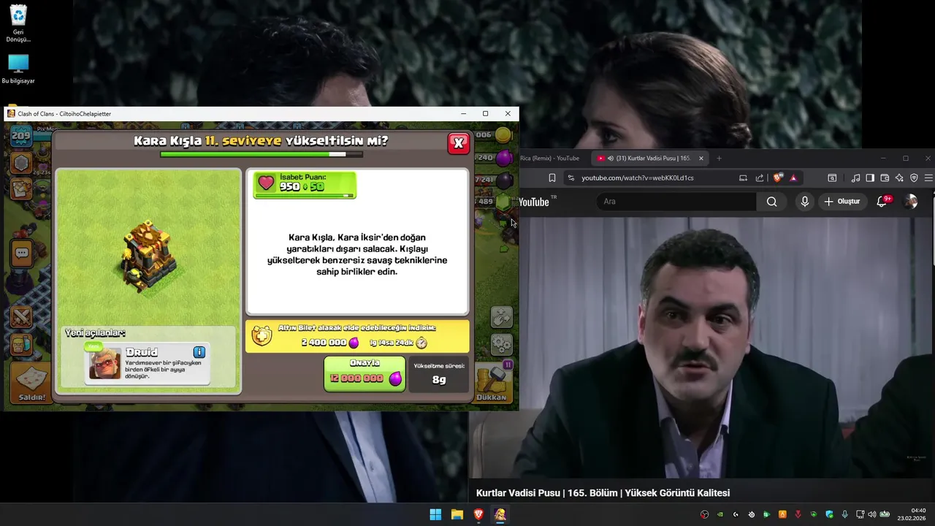Open the Windows Start menu
Viewport: 935px width, 526px height.
click(435, 514)
